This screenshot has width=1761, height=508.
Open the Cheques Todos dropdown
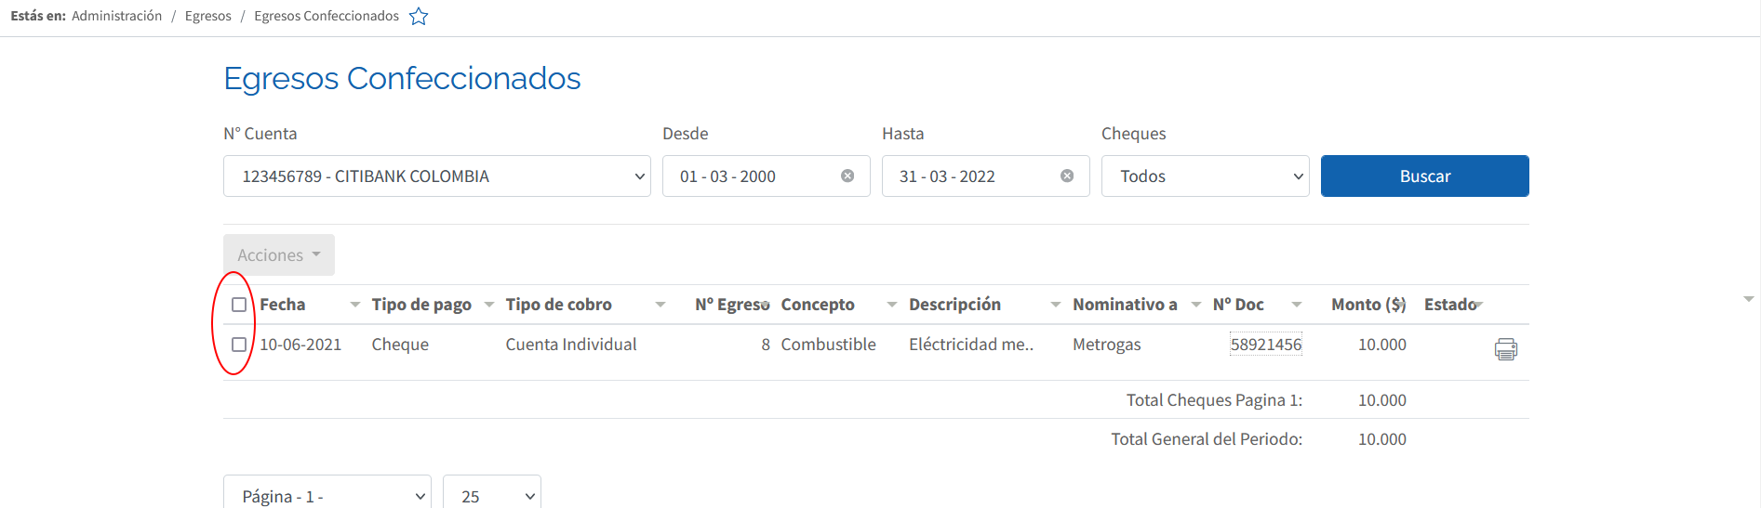click(x=1206, y=176)
